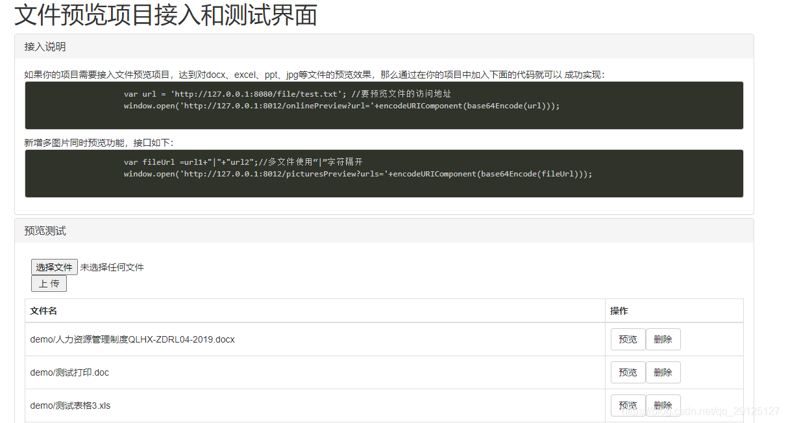The height and width of the screenshot is (423, 786).
Task: Click the 上 传 upload button
Action: (x=49, y=284)
